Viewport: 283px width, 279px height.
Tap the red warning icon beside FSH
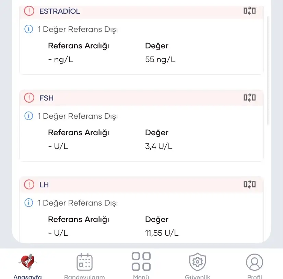[x=29, y=98]
